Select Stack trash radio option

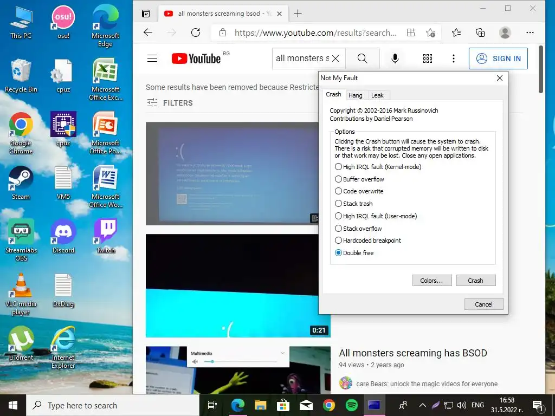(x=353, y=204)
